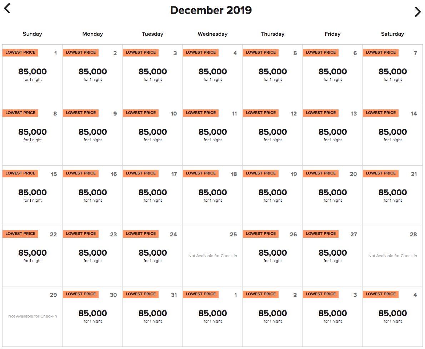Choose December 31 check-in date
425x349 pixels.
tap(152, 316)
